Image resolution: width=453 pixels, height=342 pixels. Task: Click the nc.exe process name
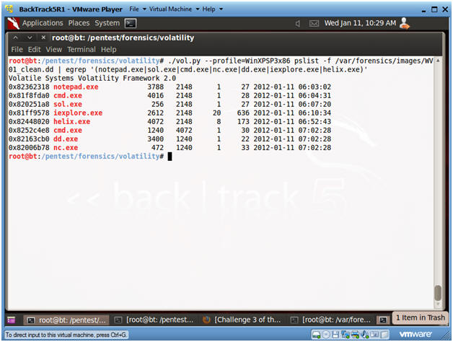(66, 148)
